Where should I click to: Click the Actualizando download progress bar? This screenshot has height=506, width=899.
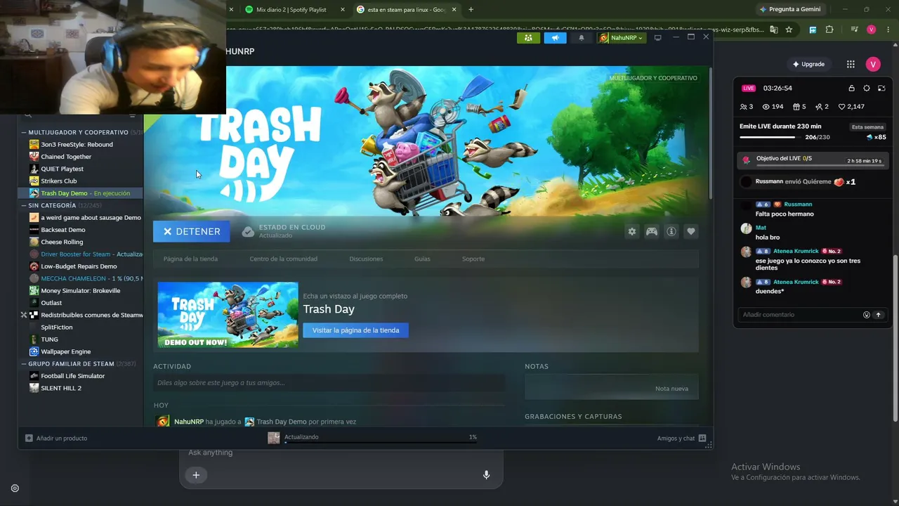click(380, 443)
